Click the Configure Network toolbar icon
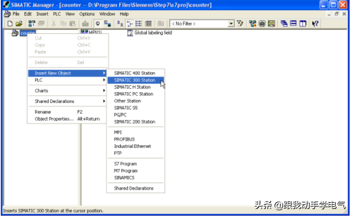Screen dimensions: 352x216 pos(253,24)
